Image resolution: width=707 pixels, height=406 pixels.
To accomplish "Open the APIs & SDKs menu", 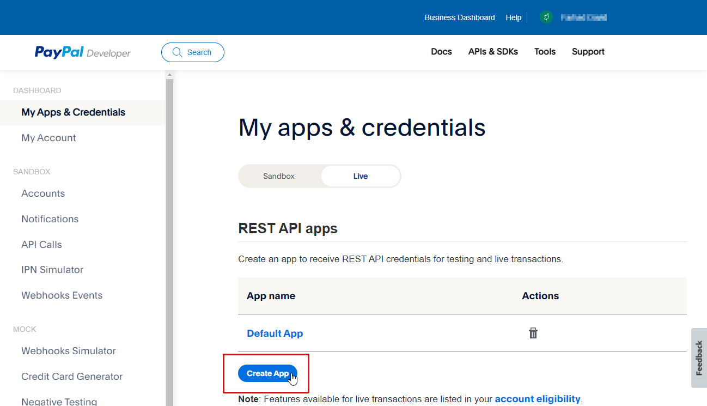I will click(493, 52).
